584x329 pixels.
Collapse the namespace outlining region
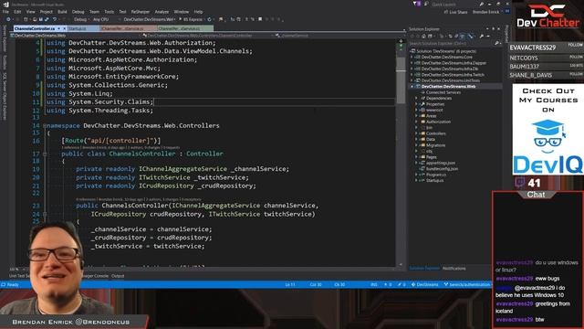pyautogui.click(x=45, y=126)
